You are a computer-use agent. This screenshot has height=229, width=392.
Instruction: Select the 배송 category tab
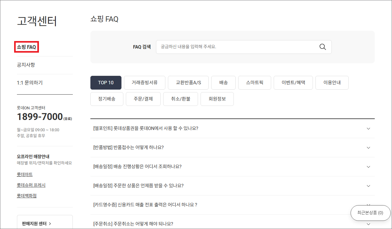(x=223, y=83)
